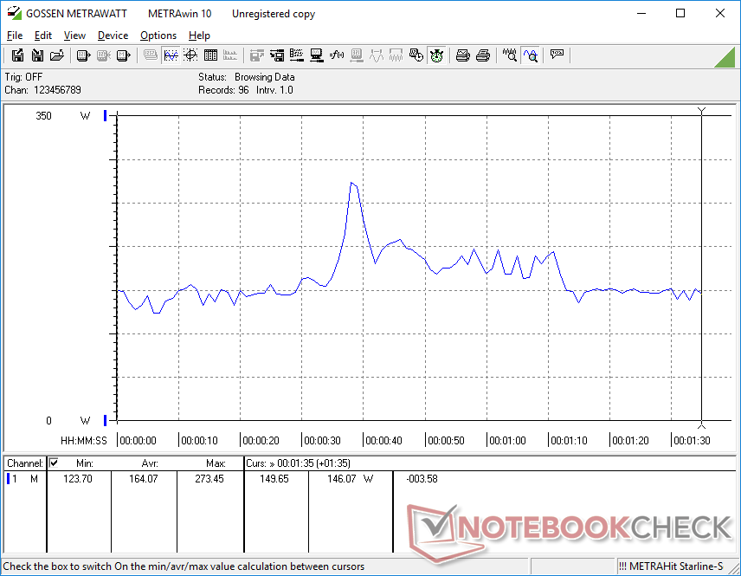This screenshot has height=576, width=741.
Task: Click the second save-disk icon with down arrow
Action: click(x=37, y=55)
